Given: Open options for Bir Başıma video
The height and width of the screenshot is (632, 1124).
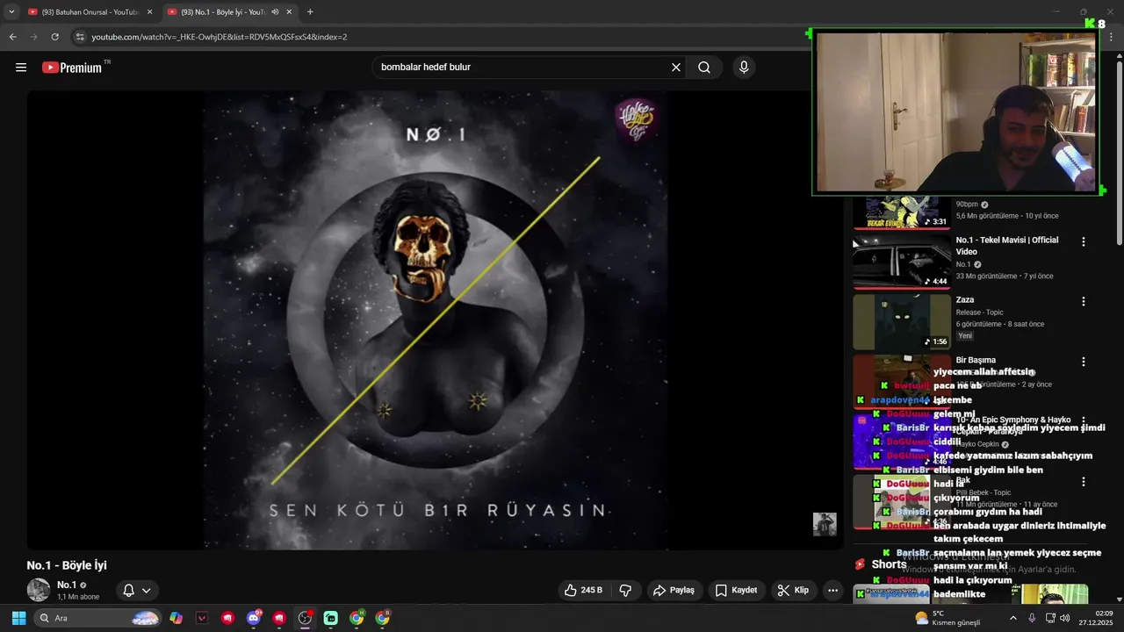Looking at the screenshot, I should click(x=1084, y=362).
